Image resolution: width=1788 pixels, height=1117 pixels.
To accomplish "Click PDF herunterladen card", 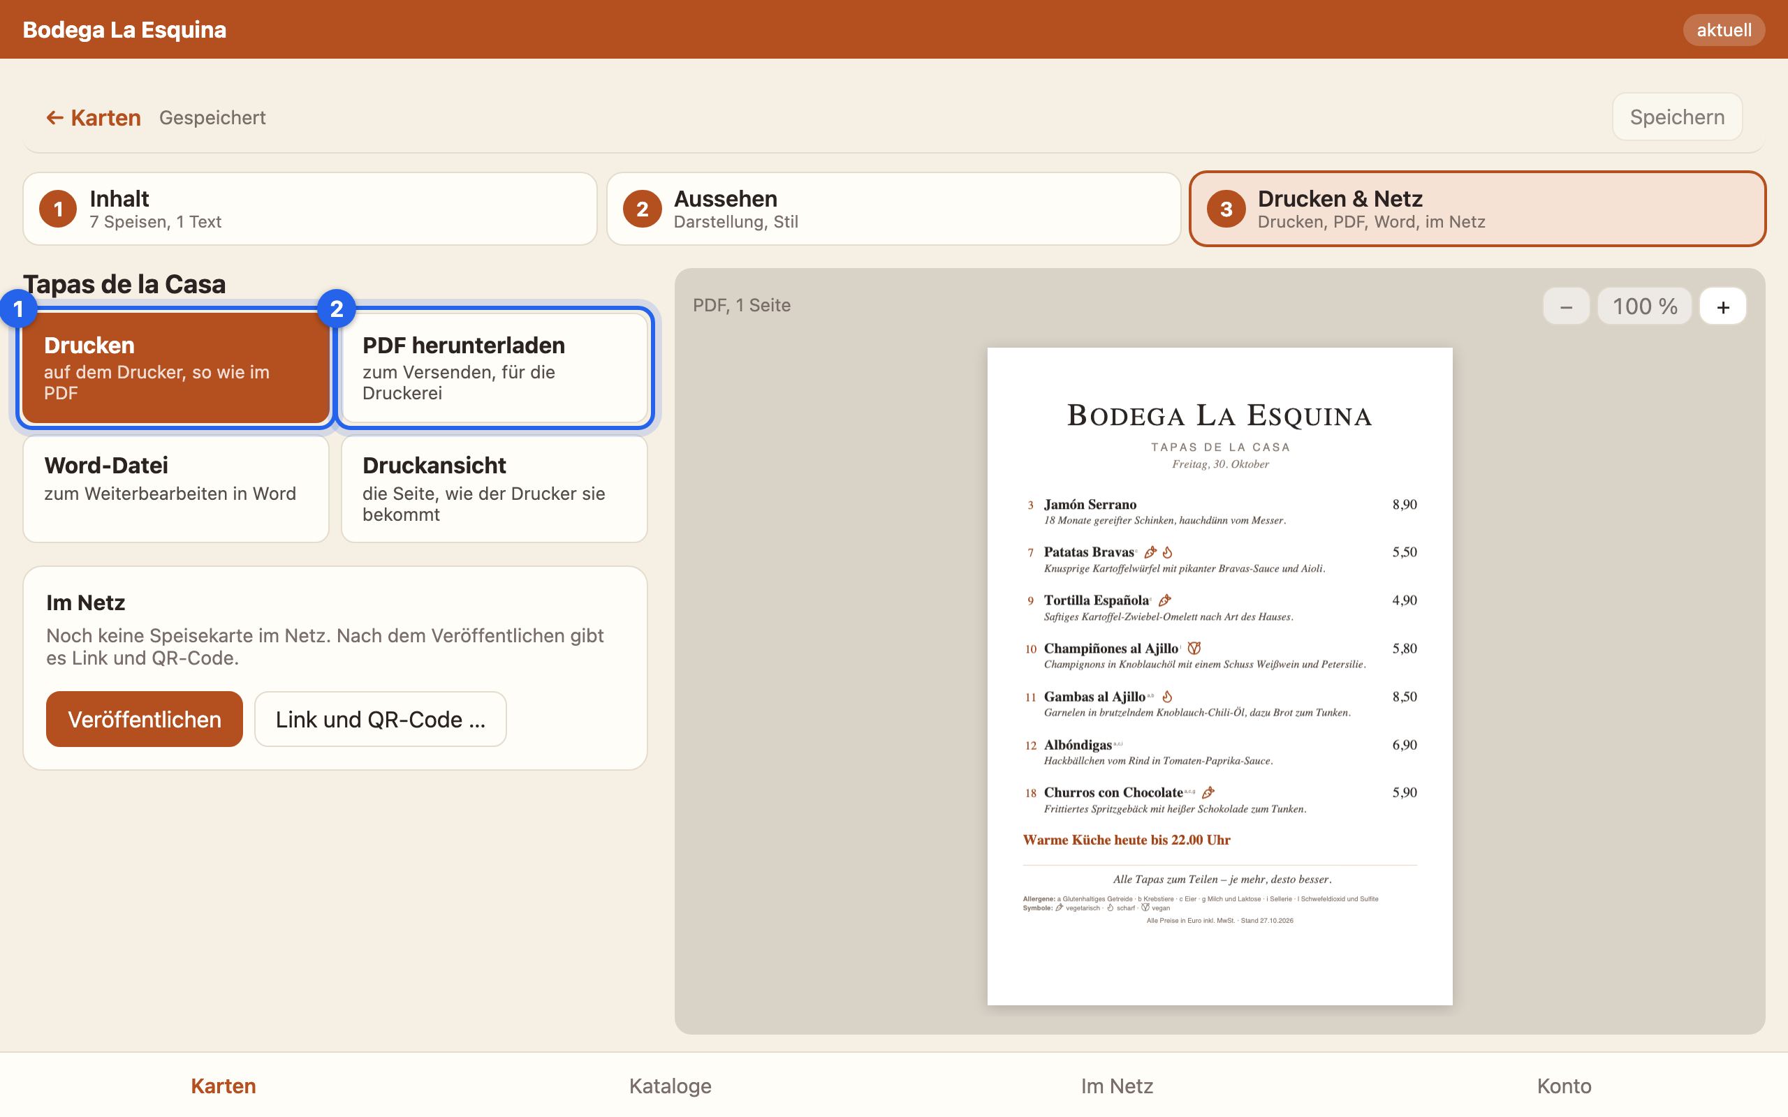I will (x=494, y=367).
